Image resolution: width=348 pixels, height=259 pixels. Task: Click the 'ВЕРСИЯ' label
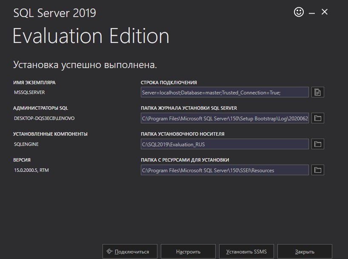point(22,160)
